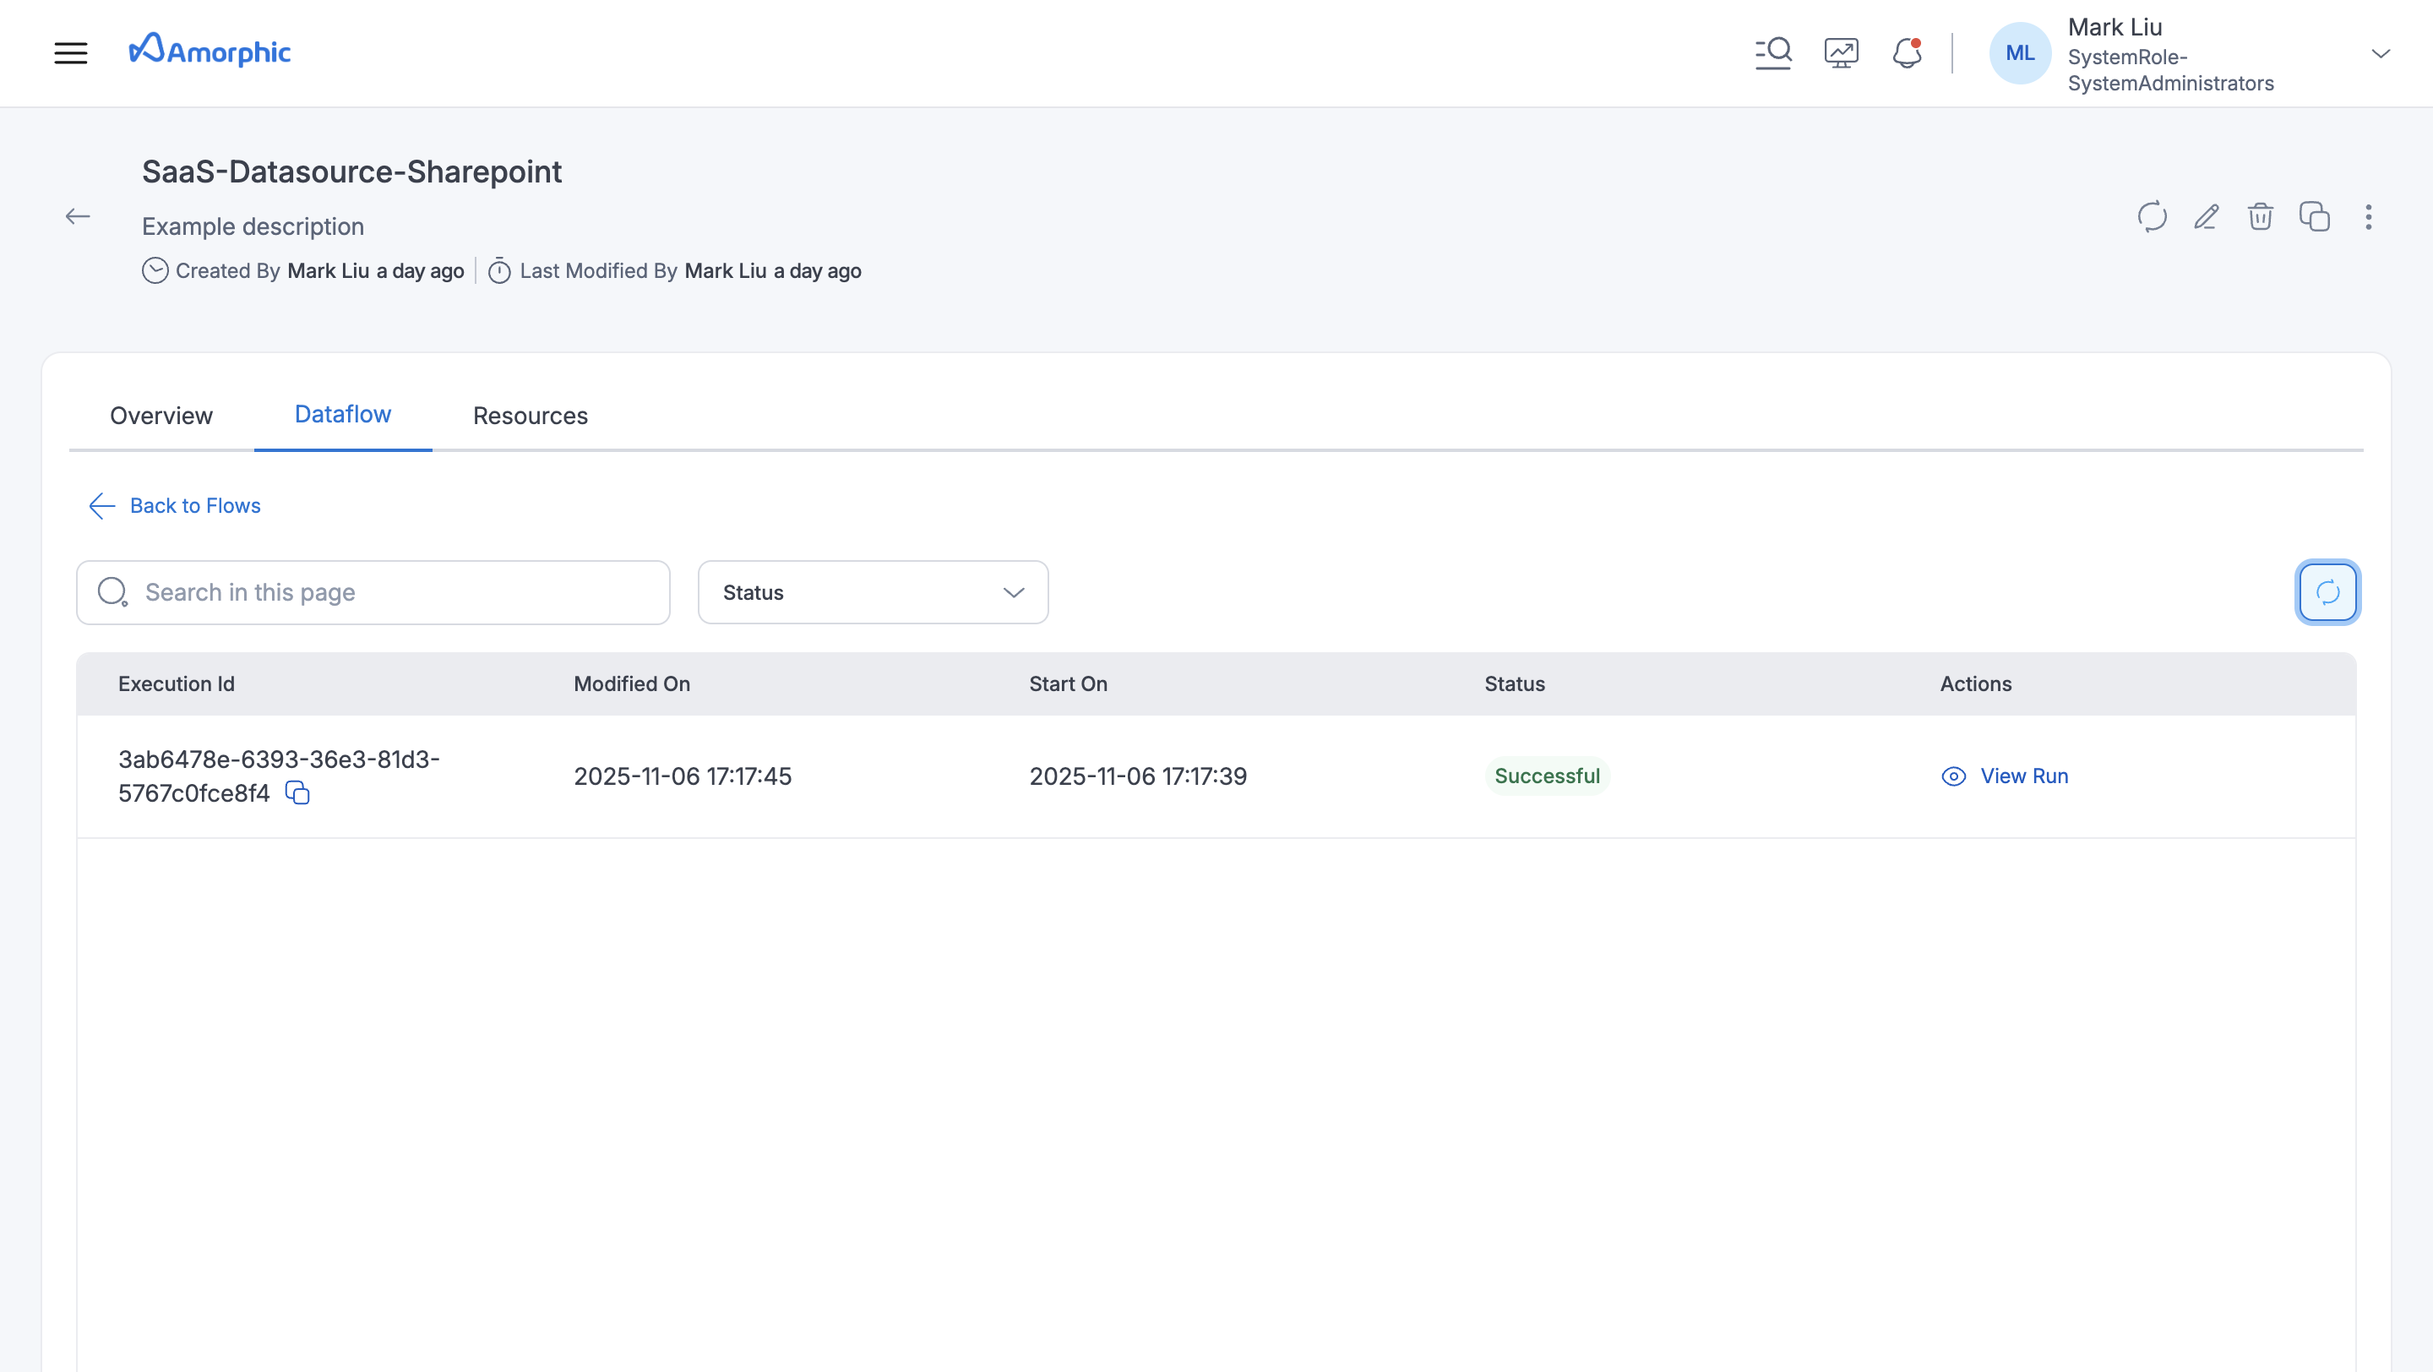Refresh the executions table
The height and width of the screenshot is (1372, 2433).
click(x=2327, y=592)
